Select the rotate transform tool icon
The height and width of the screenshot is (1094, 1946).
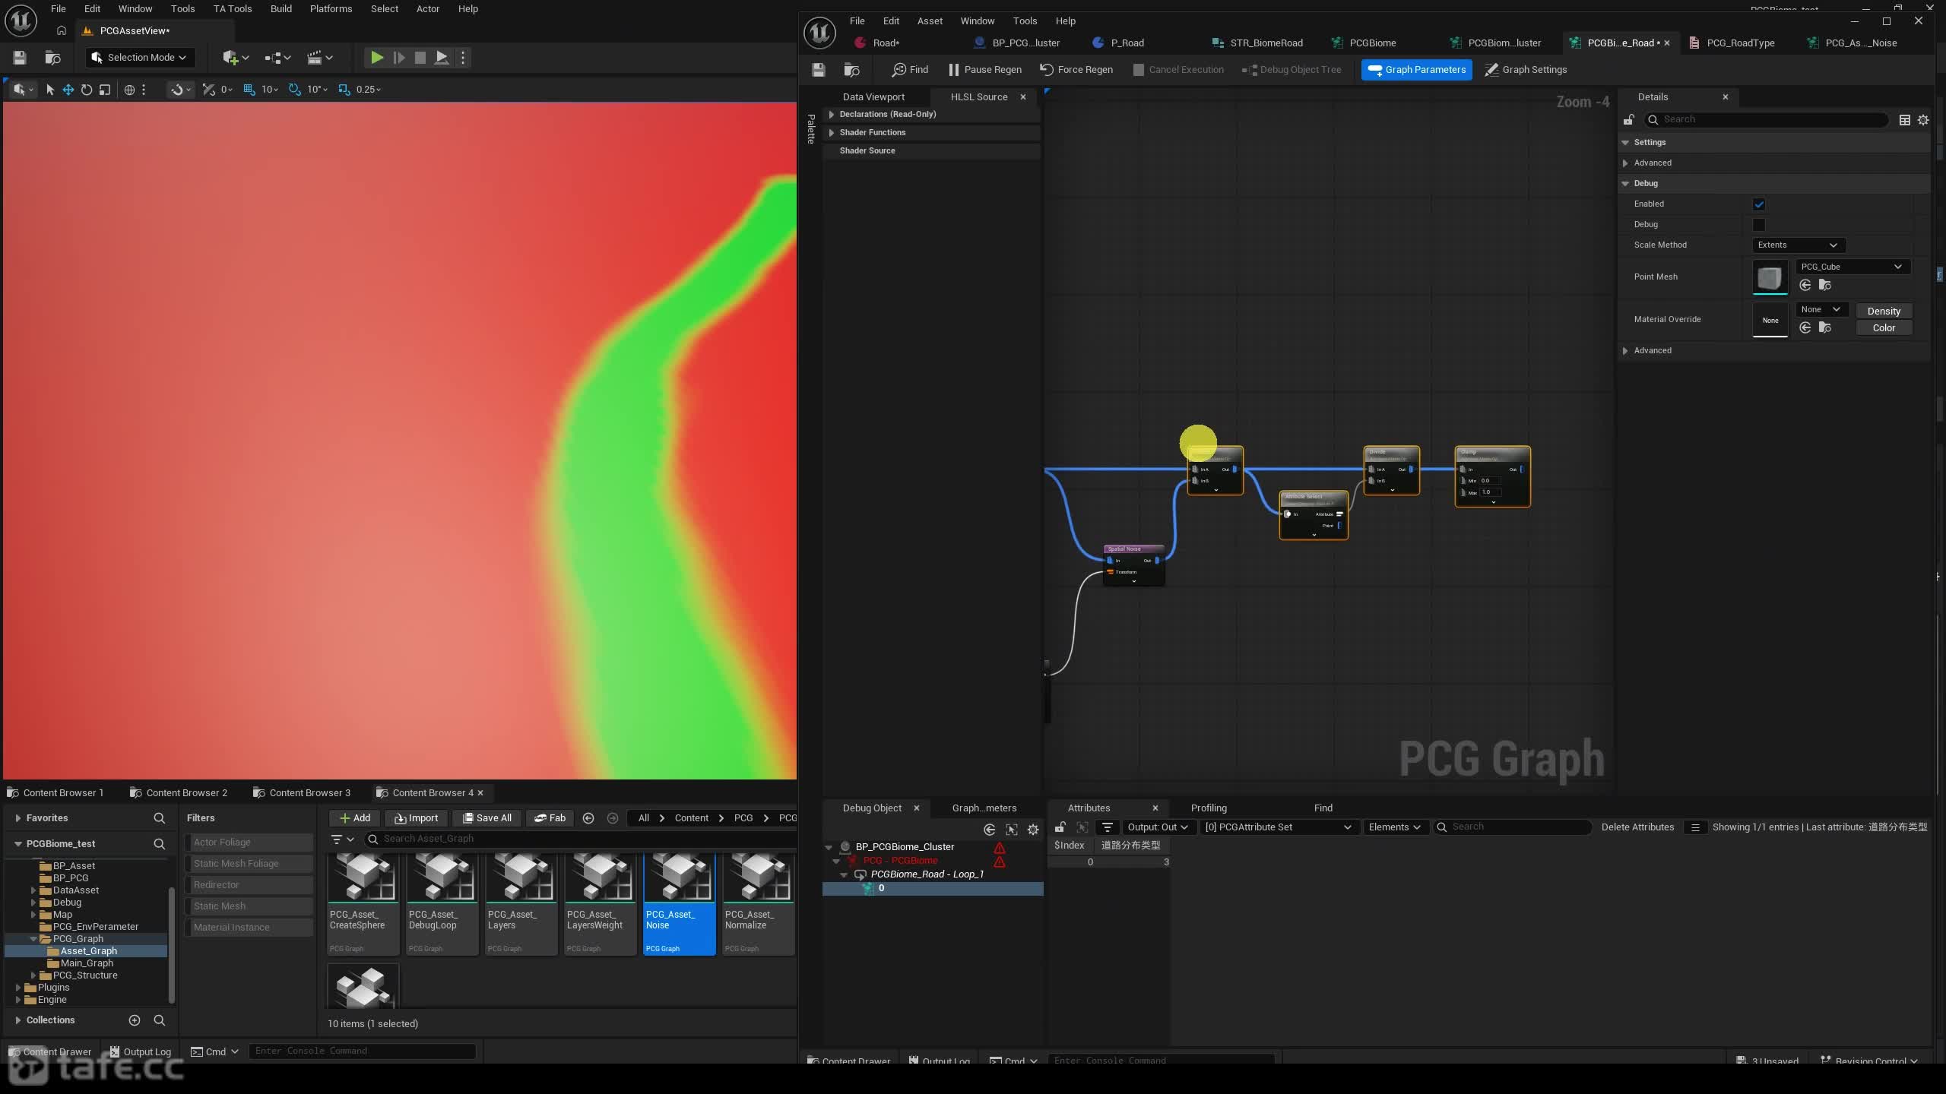(x=87, y=90)
